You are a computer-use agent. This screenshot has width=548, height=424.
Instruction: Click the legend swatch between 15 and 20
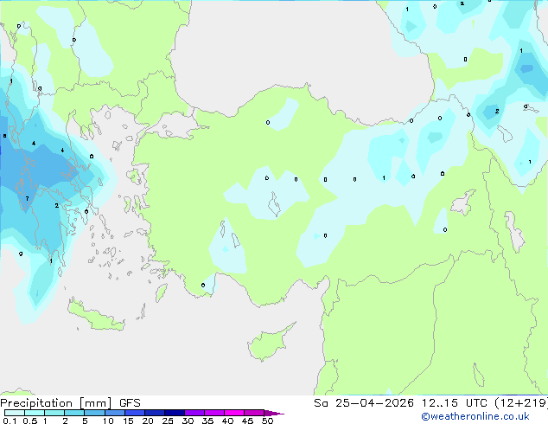pos(134,413)
